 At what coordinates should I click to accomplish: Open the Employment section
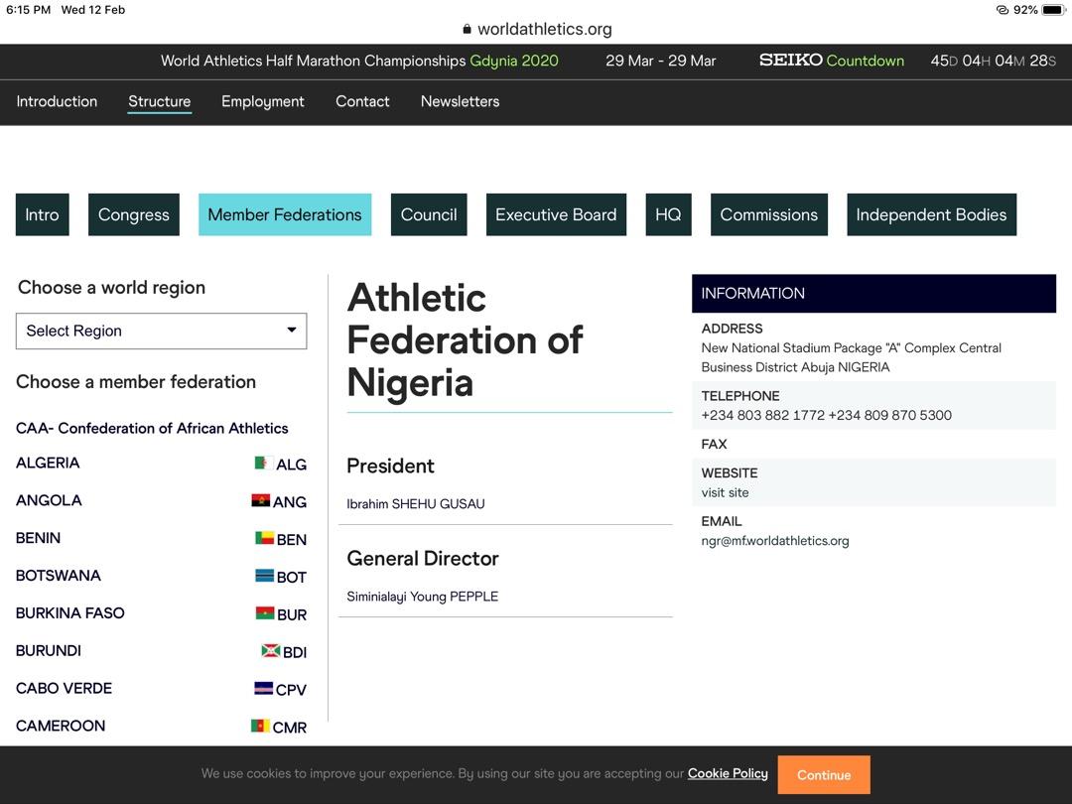tap(262, 101)
